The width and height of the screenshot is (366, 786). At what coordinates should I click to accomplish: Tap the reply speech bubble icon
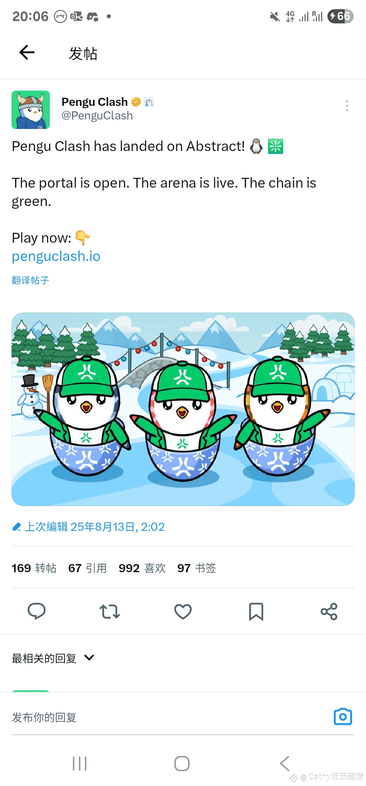tap(36, 612)
